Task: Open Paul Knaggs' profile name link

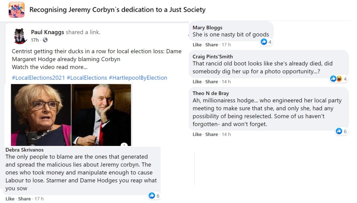Action: pos(47,32)
